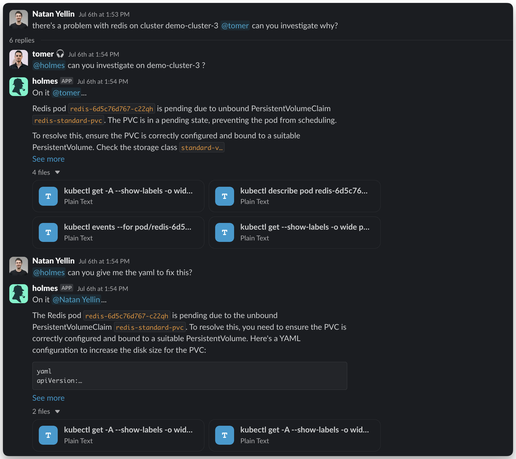Click the APP badge next to first holmes

(x=66, y=81)
